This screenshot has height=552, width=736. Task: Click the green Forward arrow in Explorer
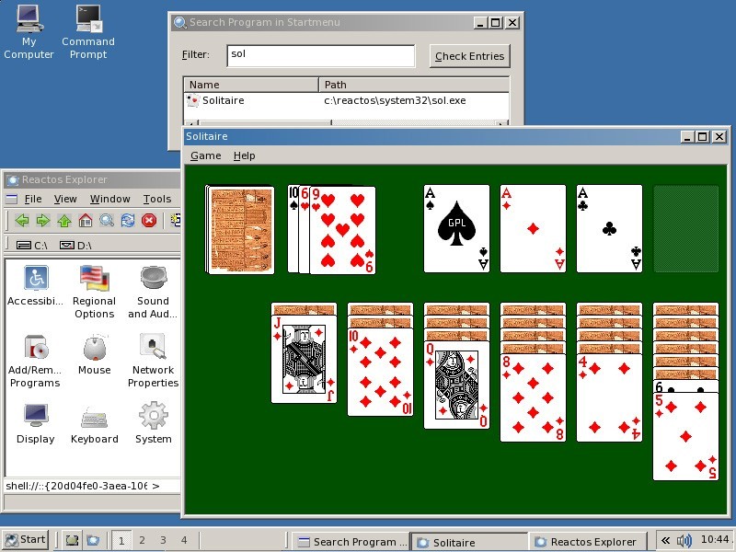[42, 220]
